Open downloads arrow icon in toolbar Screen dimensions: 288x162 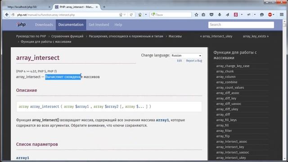[x=220, y=15]
